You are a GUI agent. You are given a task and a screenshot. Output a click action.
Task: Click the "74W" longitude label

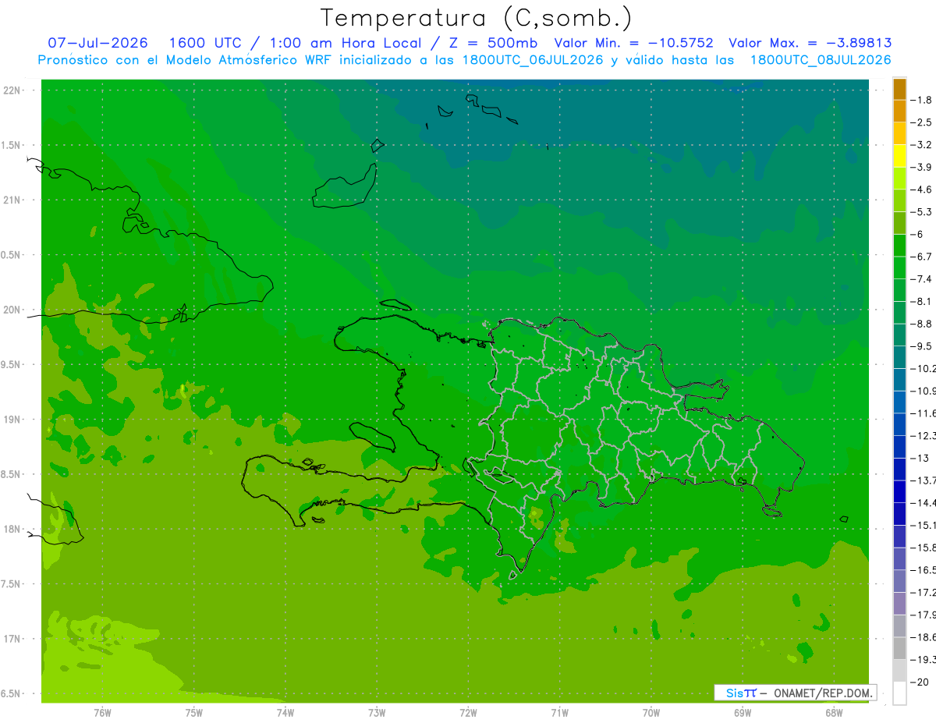tap(285, 713)
